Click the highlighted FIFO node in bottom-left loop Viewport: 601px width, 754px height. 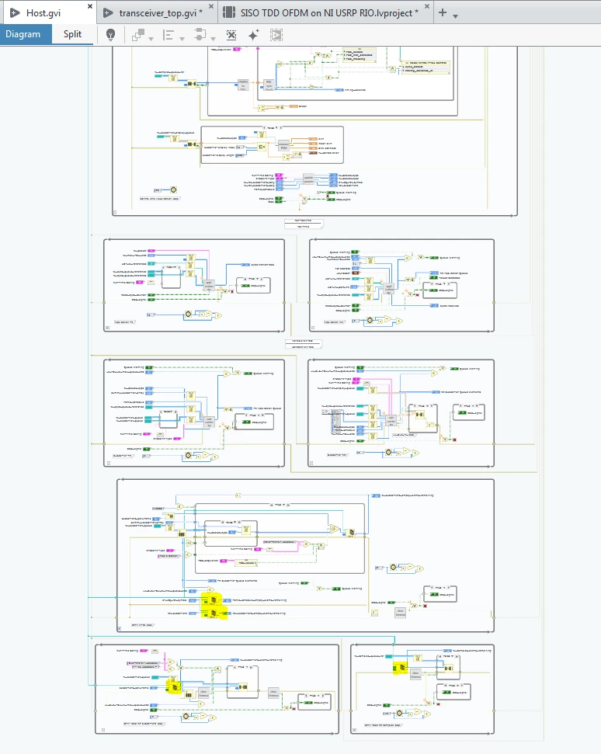tap(175, 689)
